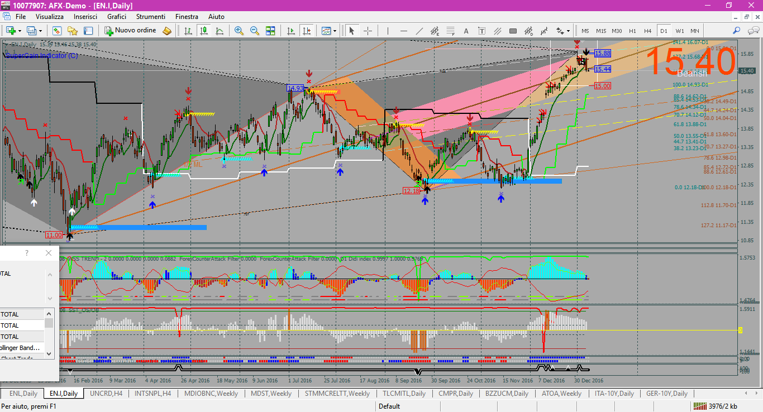Zoom out of the chart

point(255,31)
